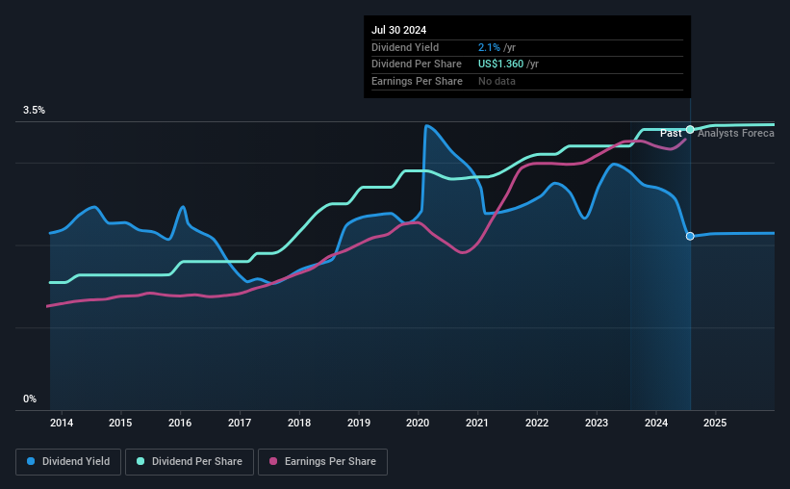790x489 pixels.
Task: Click the 2022 x-axis label
Action: [x=537, y=423]
